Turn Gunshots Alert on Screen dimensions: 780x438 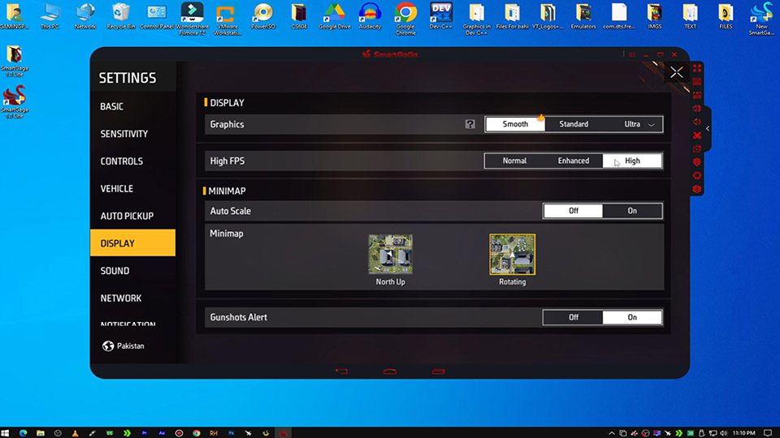pyautogui.click(x=632, y=317)
